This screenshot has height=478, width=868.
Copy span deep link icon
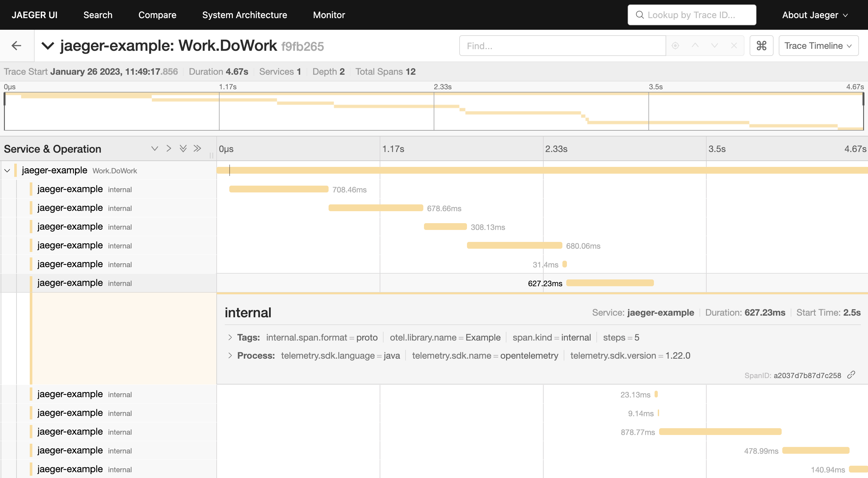[x=851, y=375]
